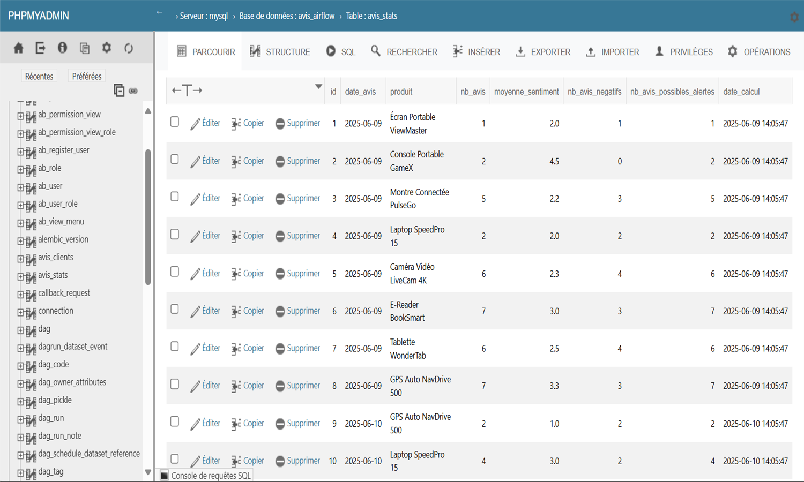
Task: Switch to the Structure tab
Action: (280, 52)
